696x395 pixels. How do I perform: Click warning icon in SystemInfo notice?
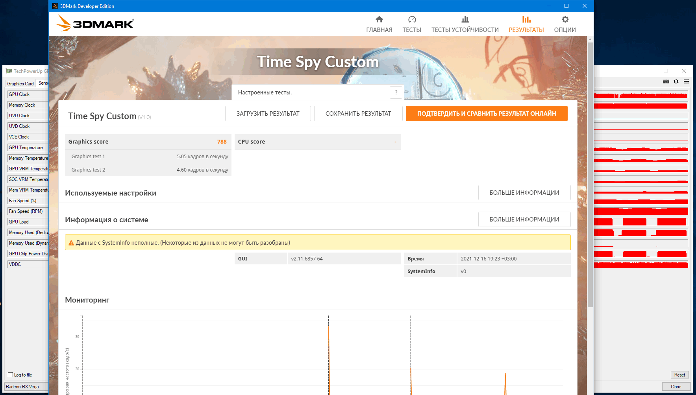click(71, 243)
